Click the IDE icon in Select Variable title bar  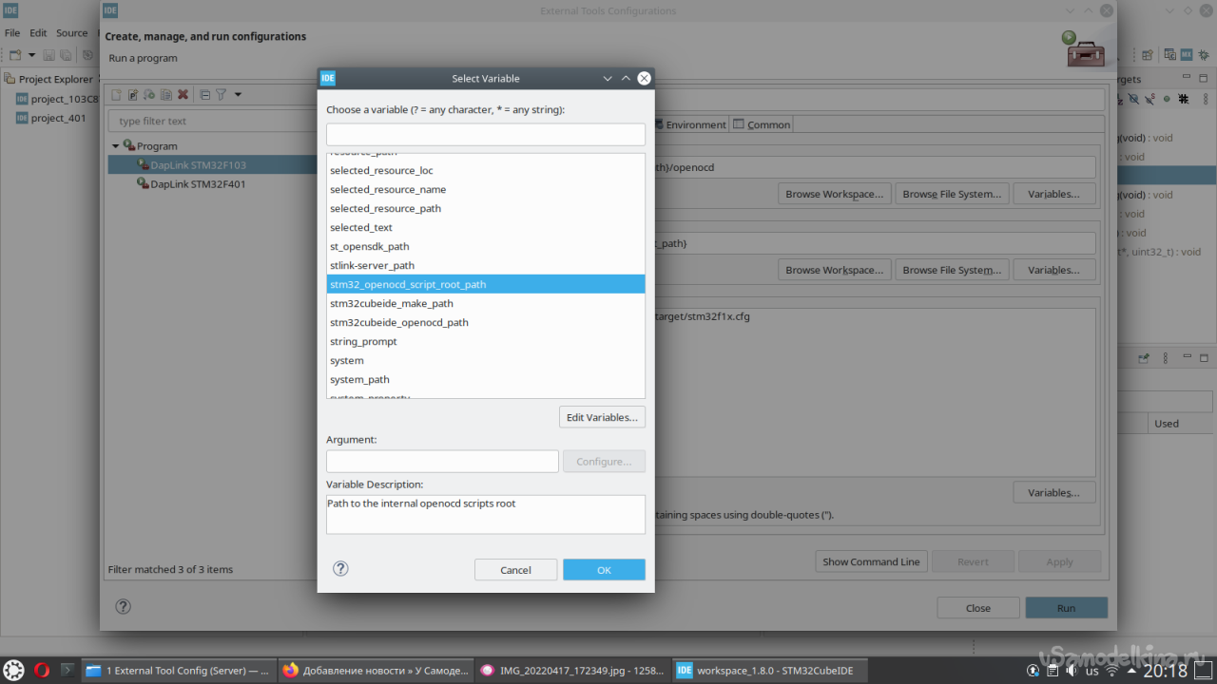point(328,78)
